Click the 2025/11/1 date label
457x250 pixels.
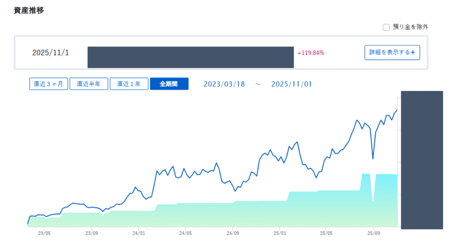coord(50,53)
